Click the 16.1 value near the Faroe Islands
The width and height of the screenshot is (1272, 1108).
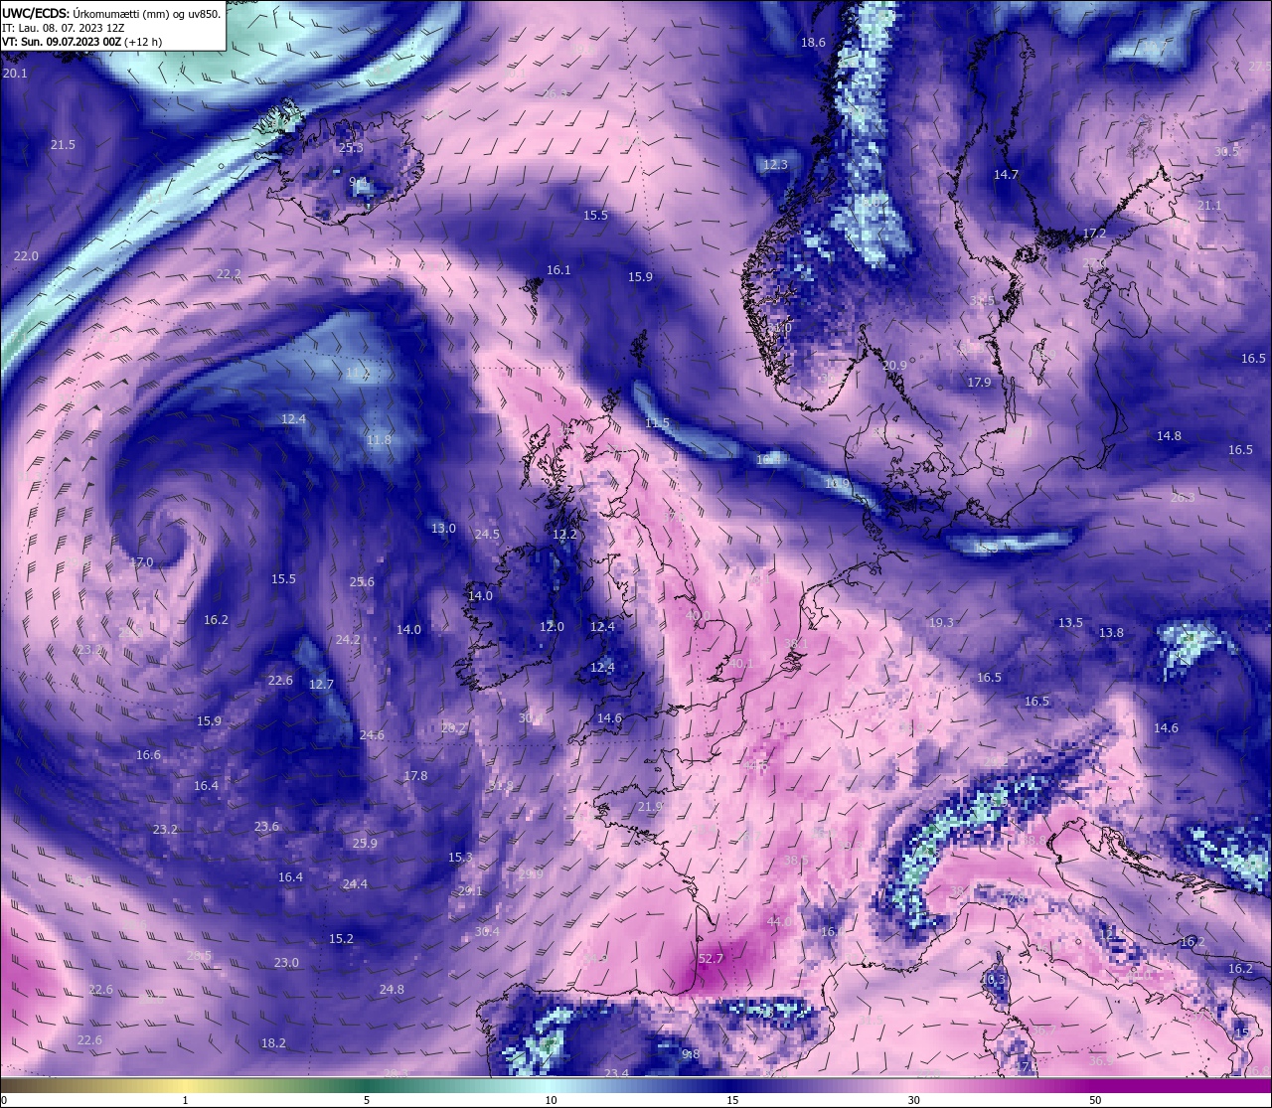coord(558,270)
